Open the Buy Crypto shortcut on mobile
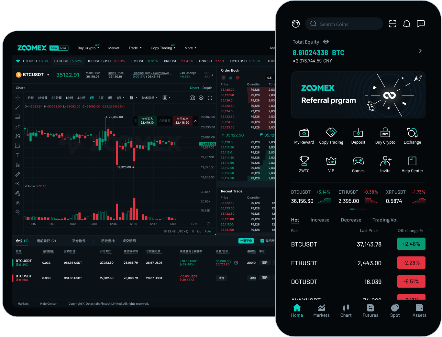 pyautogui.click(x=385, y=132)
